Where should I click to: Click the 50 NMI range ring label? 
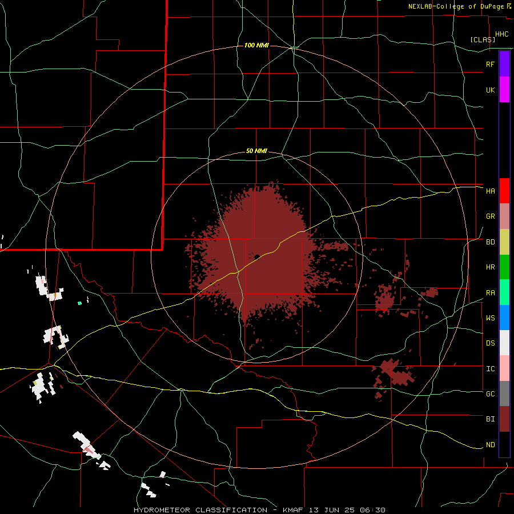[256, 151]
